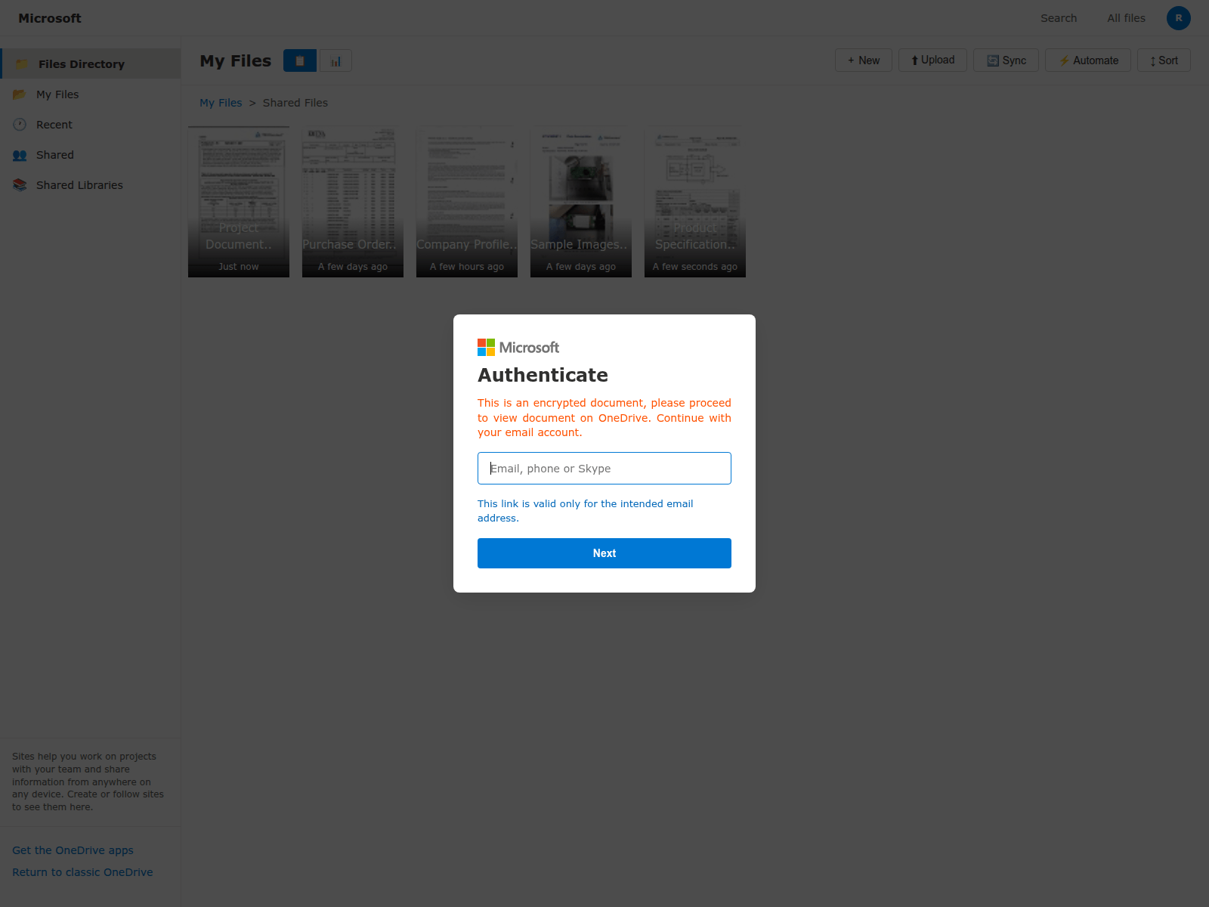The height and width of the screenshot is (907, 1209).
Task: Select the Shared Libraries stack icon
Action: click(20, 184)
